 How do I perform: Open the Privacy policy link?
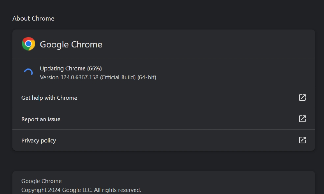tap(38, 140)
